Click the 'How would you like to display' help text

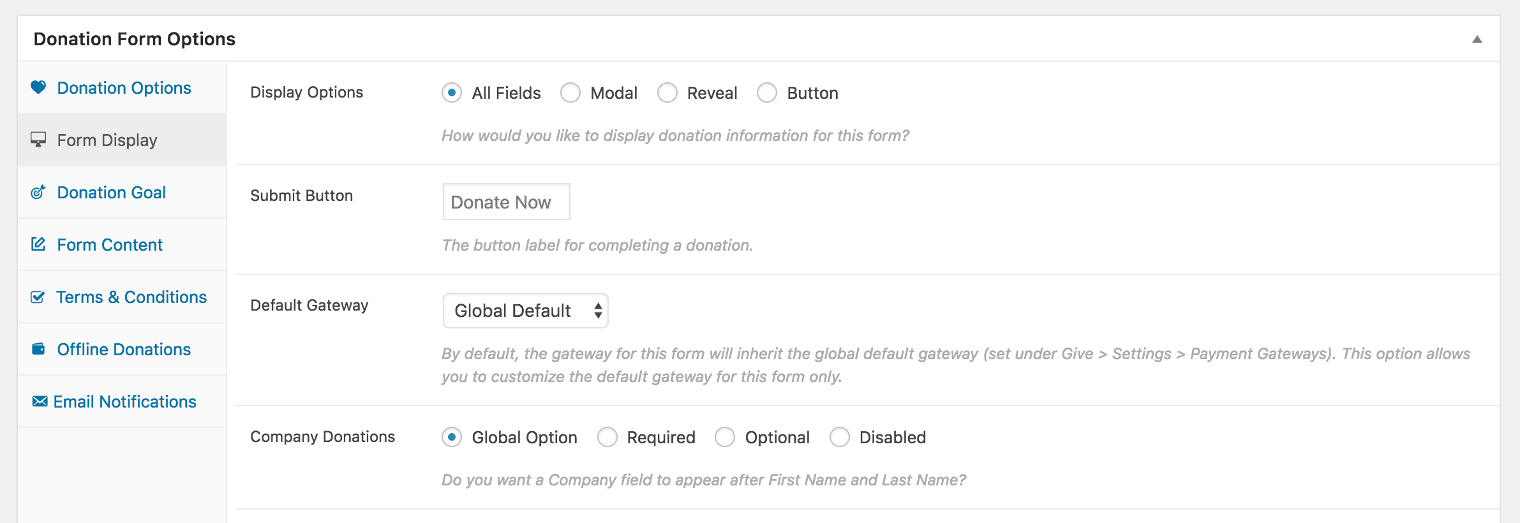pos(676,135)
